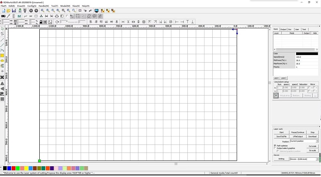Click the Cut scale button
This screenshot has width=321, height=177.
[x=313, y=146]
